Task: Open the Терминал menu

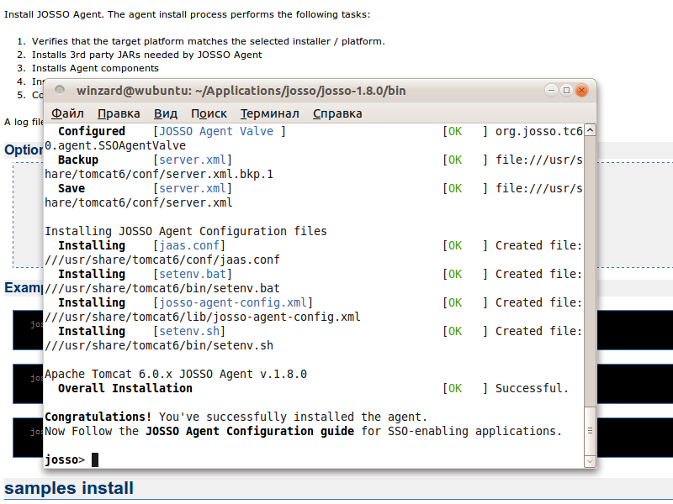Action: tap(269, 113)
